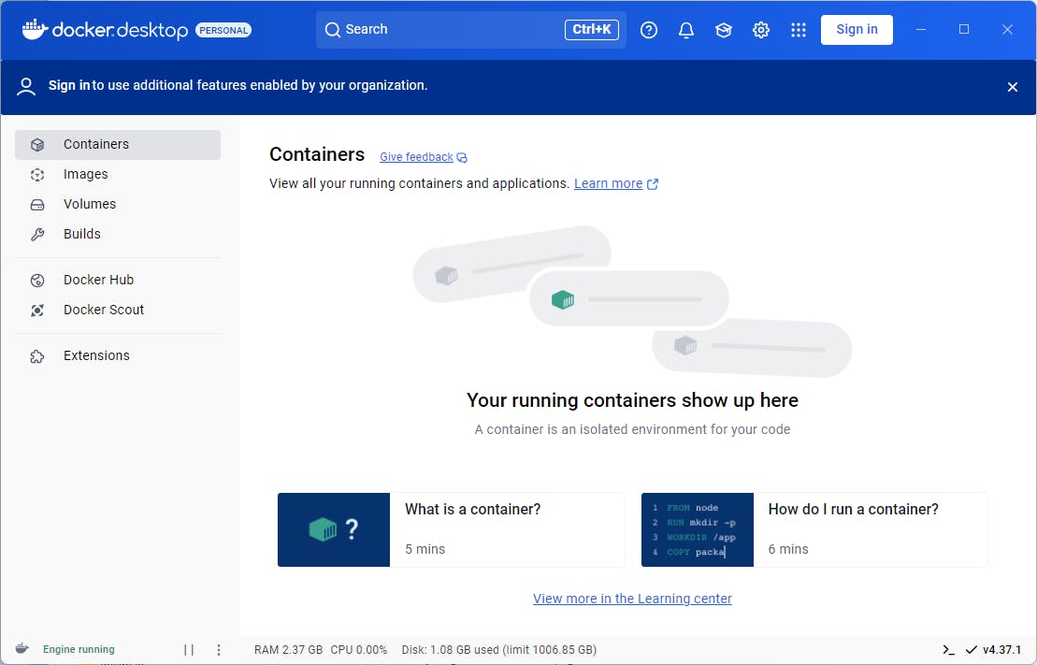This screenshot has height=665, width=1037.
Task: Open the Docker apps grid icon
Action: (x=799, y=30)
